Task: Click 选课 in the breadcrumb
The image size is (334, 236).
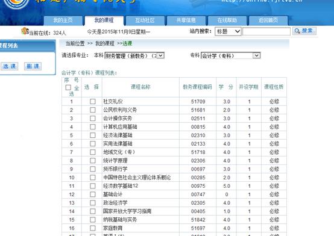Action: pyautogui.click(x=127, y=43)
